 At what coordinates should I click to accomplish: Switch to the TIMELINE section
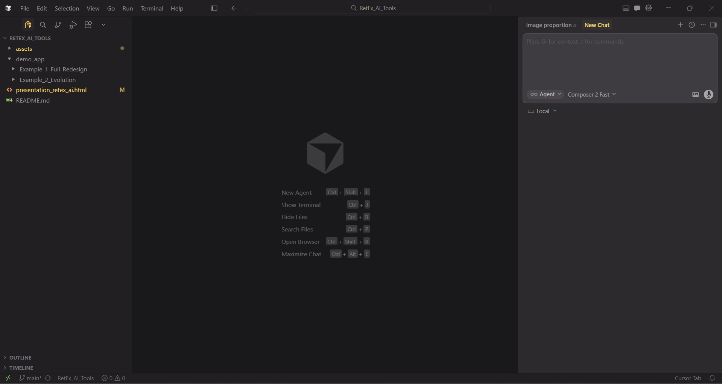21,367
